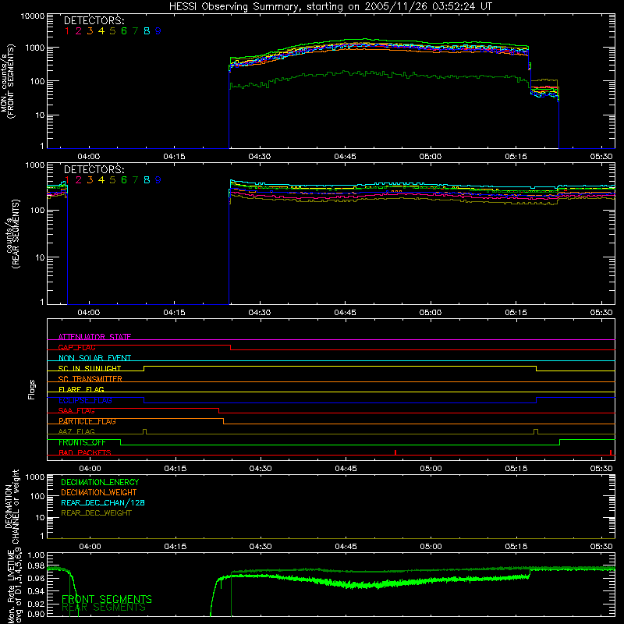Click the first AAZ_FLAG pulse near 04:10
The width and height of the screenshot is (624, 624).
[144, 432]
